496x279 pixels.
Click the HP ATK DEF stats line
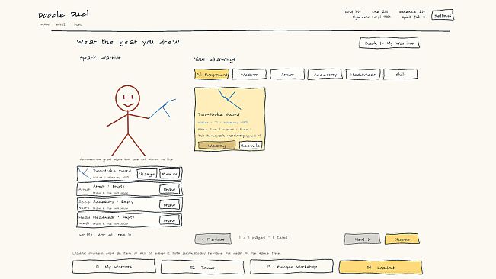104,235
